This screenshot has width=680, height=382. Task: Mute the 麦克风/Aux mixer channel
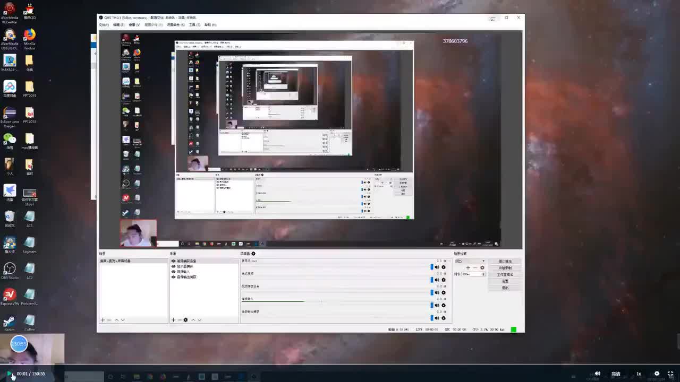coord(437,267)
